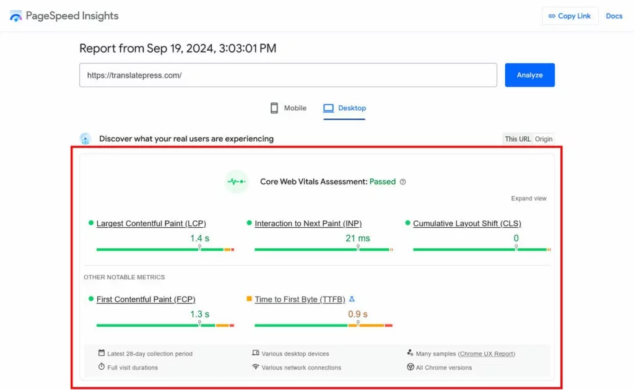Viewport: 634px width, 390px height.
Task: Click the real-users icon next to Discover heading
Action: [85, 139]
